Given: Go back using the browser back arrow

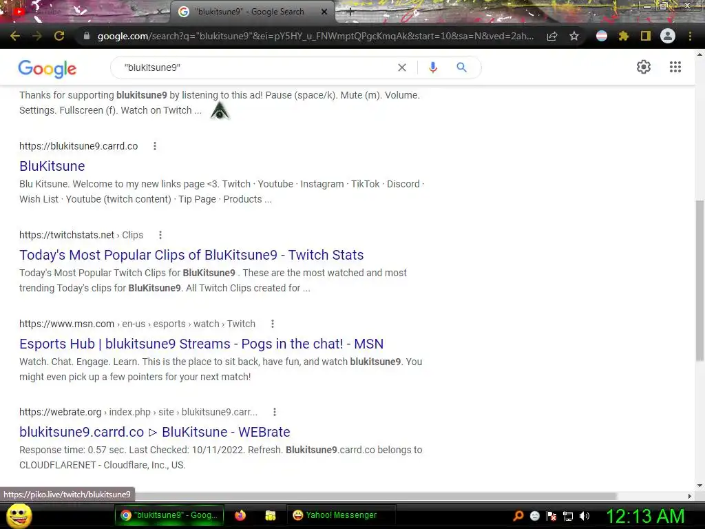Looking at the screenshot, I should click(15, 36).
